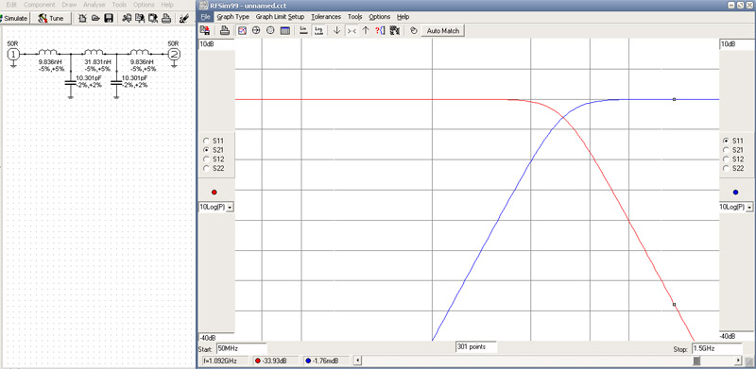
Task: Click the Auto Match button
Action: click(443, 30)
